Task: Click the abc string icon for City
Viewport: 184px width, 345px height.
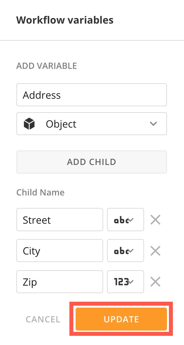Action: pos(121,251)
